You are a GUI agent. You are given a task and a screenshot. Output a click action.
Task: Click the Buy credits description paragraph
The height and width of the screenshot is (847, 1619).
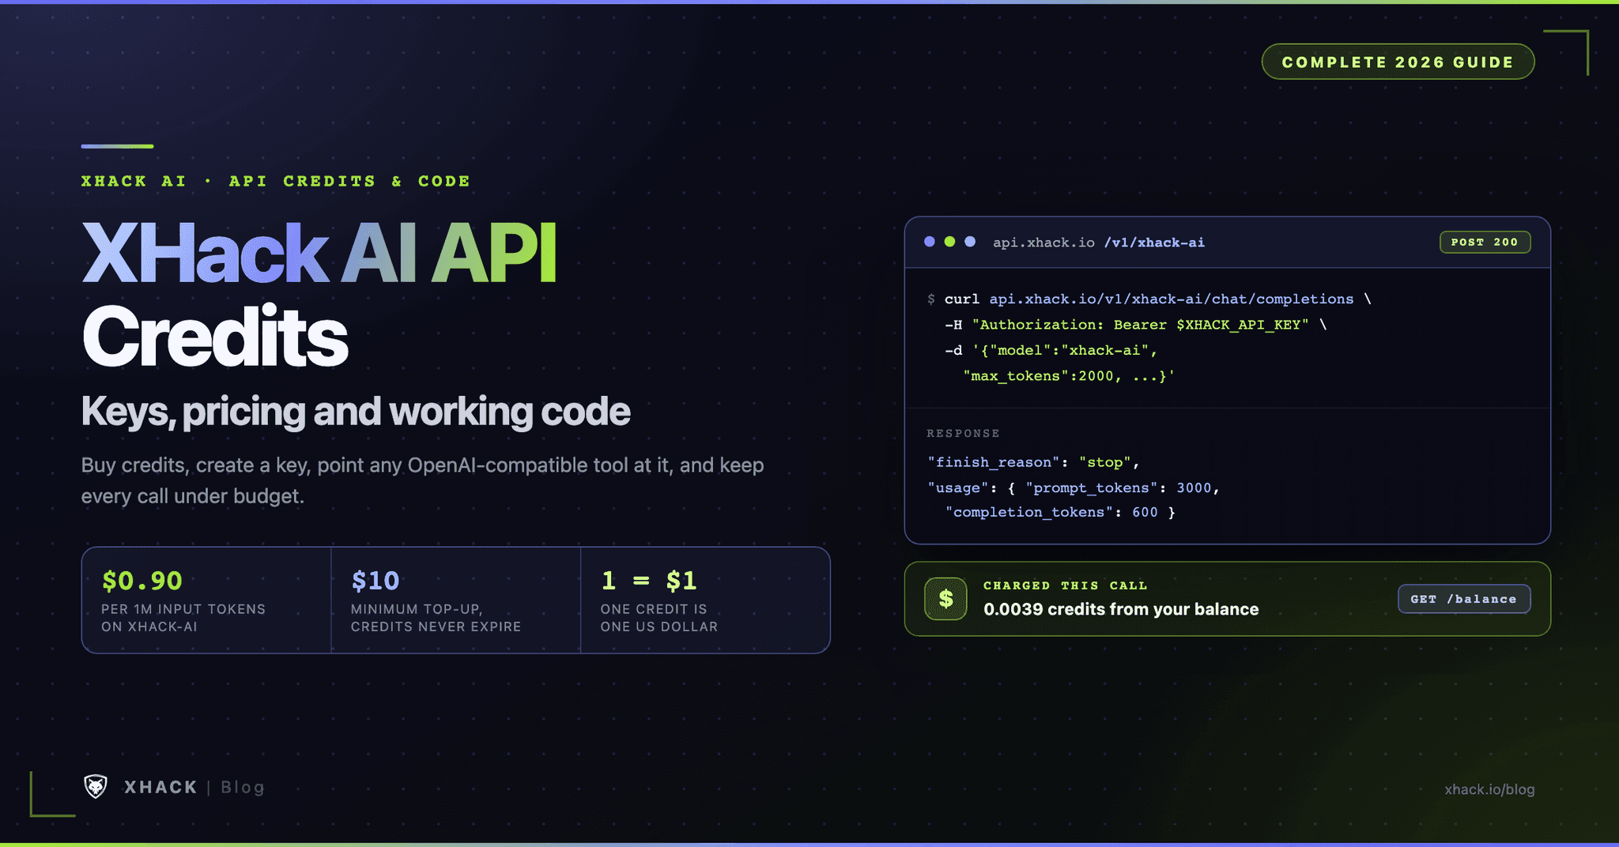point(423,480)
